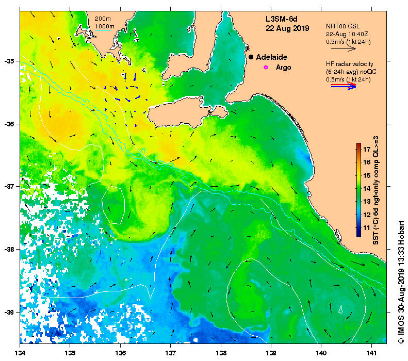
Task: Click the '140' longitude axis label
Action: click(321, 353)
